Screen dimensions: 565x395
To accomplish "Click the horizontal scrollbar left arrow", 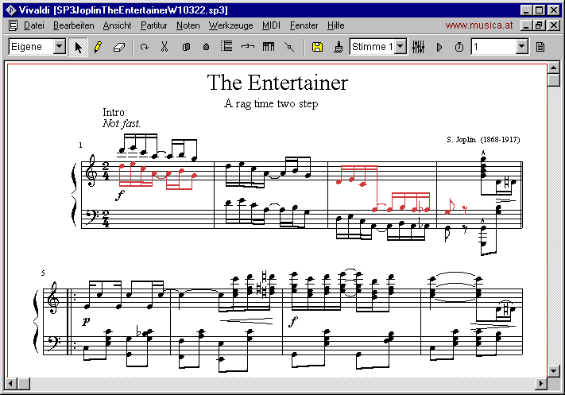I will coord(10,383).
